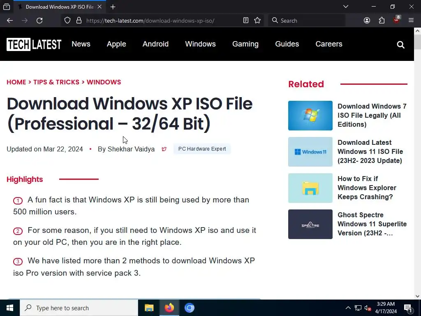Open Windows Explorer Keeps Crashing article

[x=367, y=188]
